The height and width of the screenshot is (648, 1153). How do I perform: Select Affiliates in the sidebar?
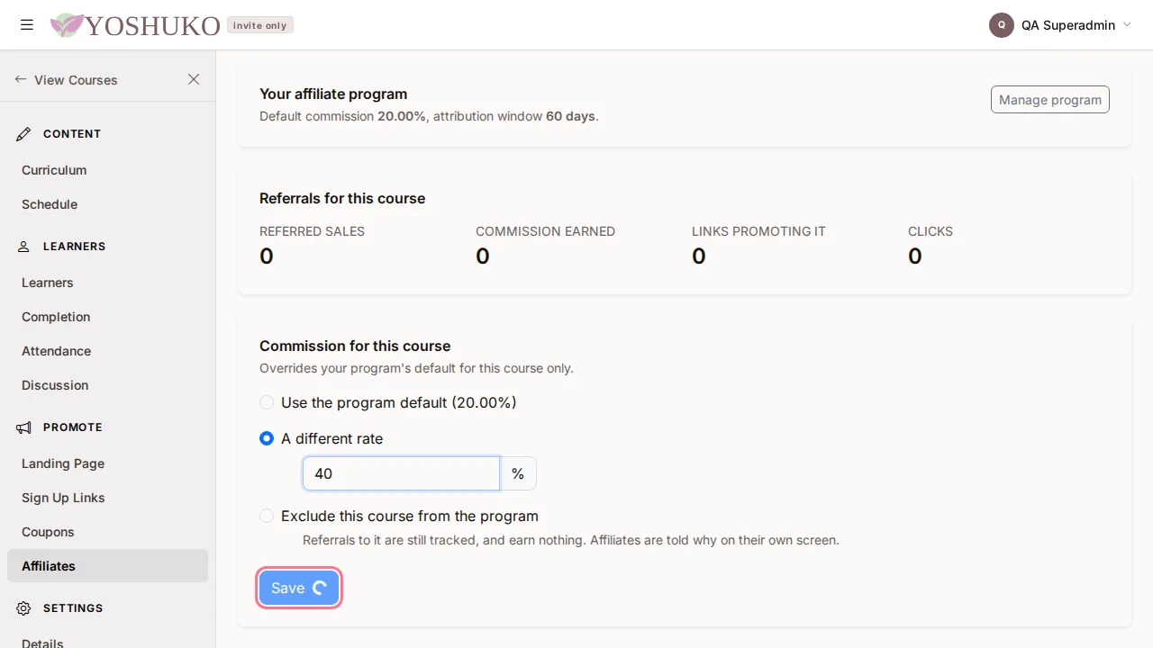tap(107, 566)
